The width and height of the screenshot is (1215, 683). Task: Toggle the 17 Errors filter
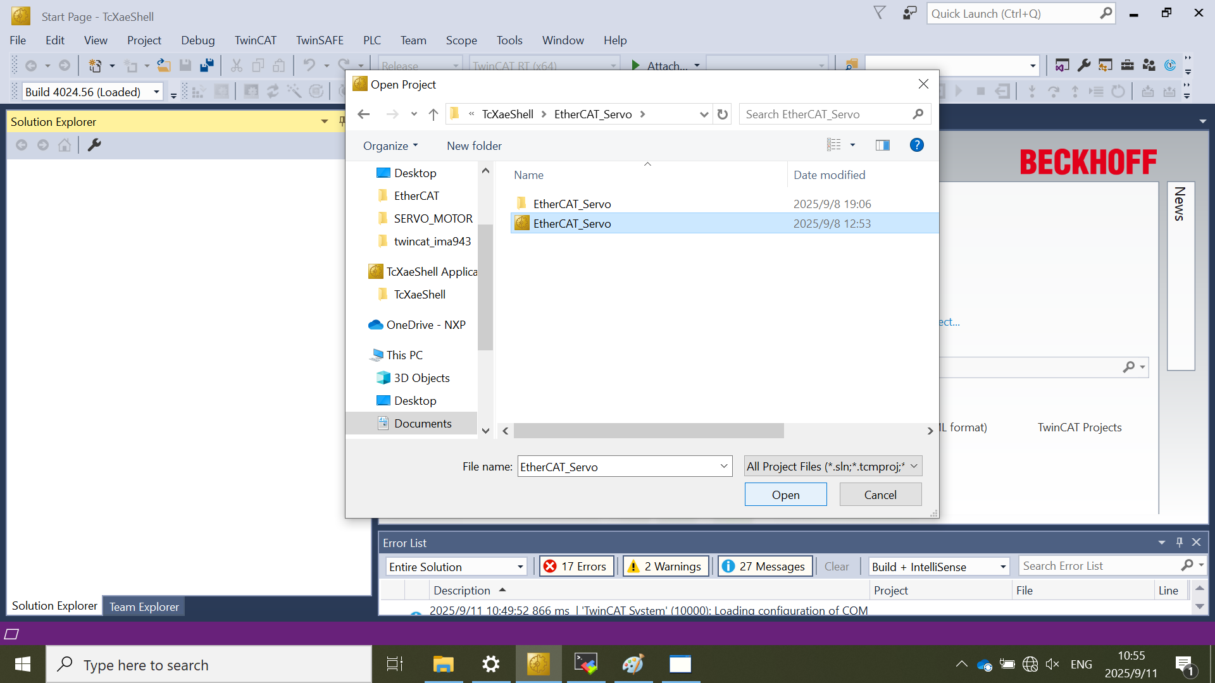[575, 567]
